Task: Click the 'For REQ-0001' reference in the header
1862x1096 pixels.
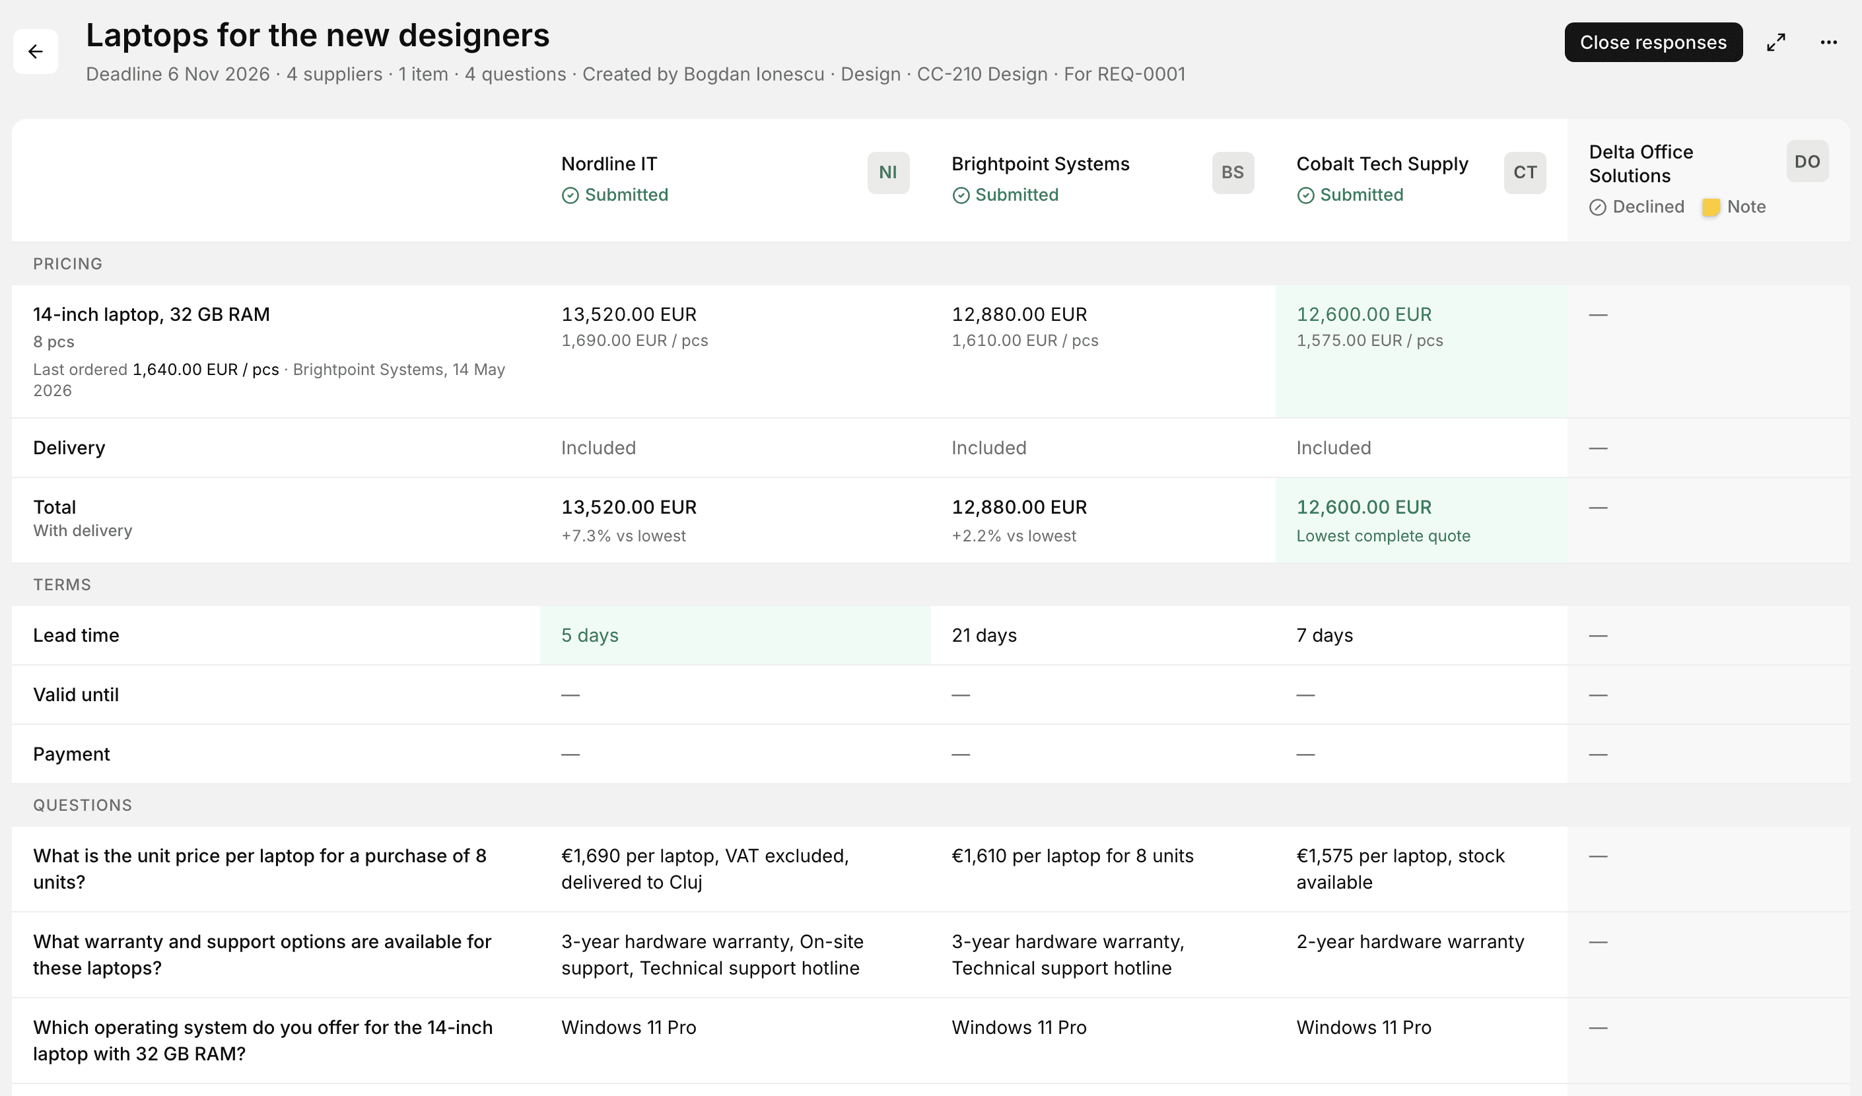Action: tap(1124, 75)
